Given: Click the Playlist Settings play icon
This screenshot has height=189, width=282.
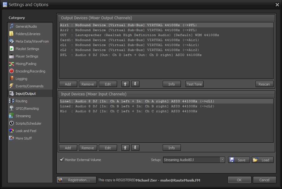Looking at the screenshot, I should (x=12, y=49).
